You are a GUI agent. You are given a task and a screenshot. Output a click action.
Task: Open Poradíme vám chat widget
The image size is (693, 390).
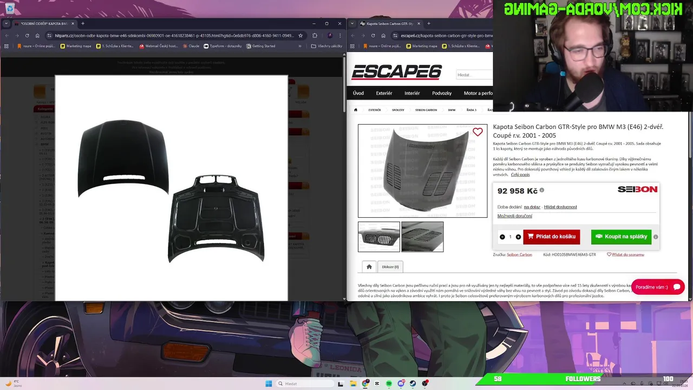[658, 287]
